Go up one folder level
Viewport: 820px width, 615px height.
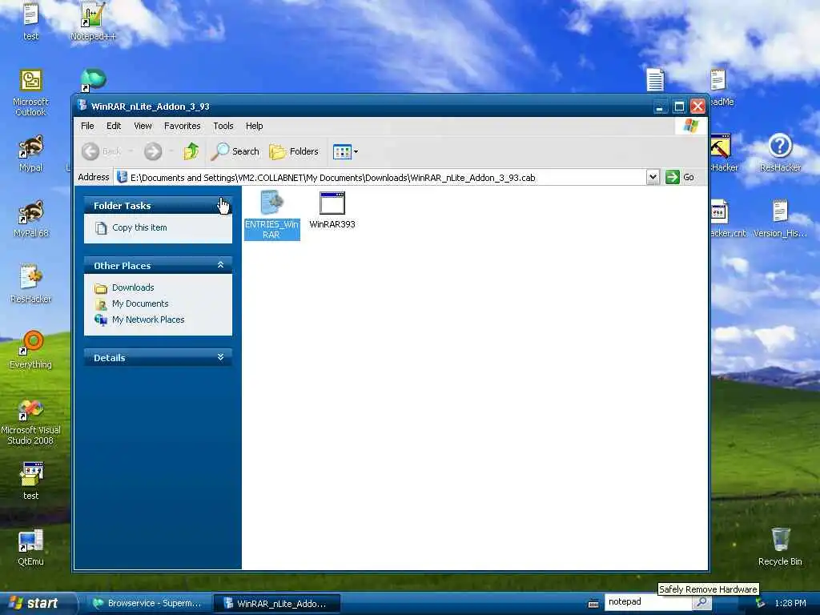tap(191, 151)
